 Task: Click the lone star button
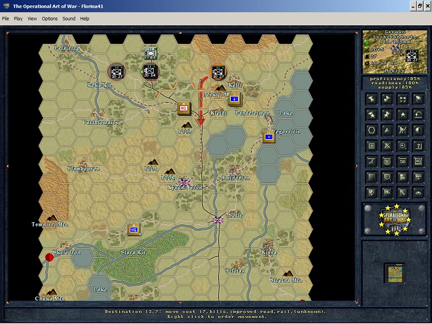(403, 115)
